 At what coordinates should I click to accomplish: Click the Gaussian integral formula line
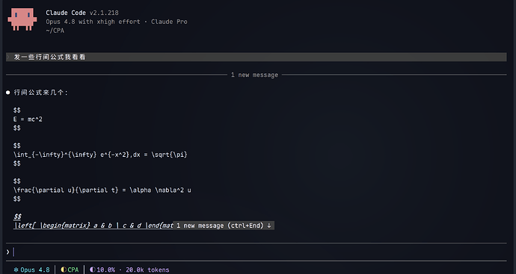(100, 155)
